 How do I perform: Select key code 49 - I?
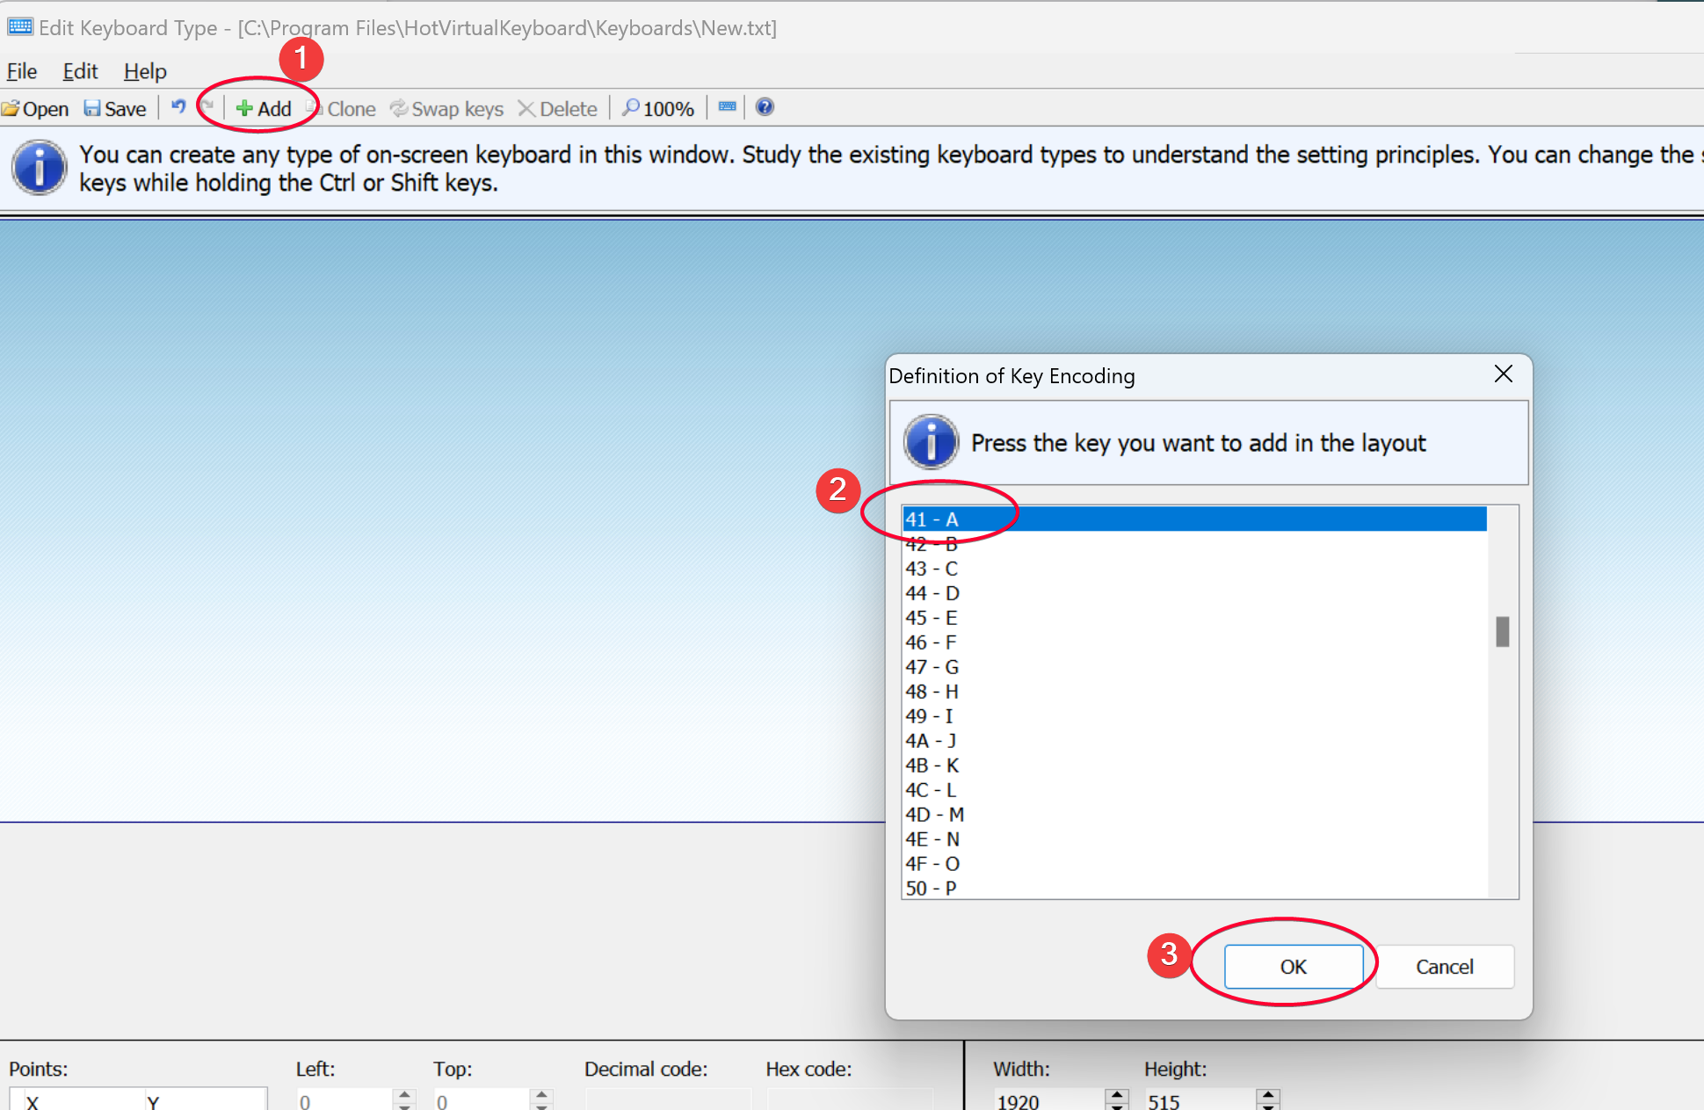[x=1195, y=716]
